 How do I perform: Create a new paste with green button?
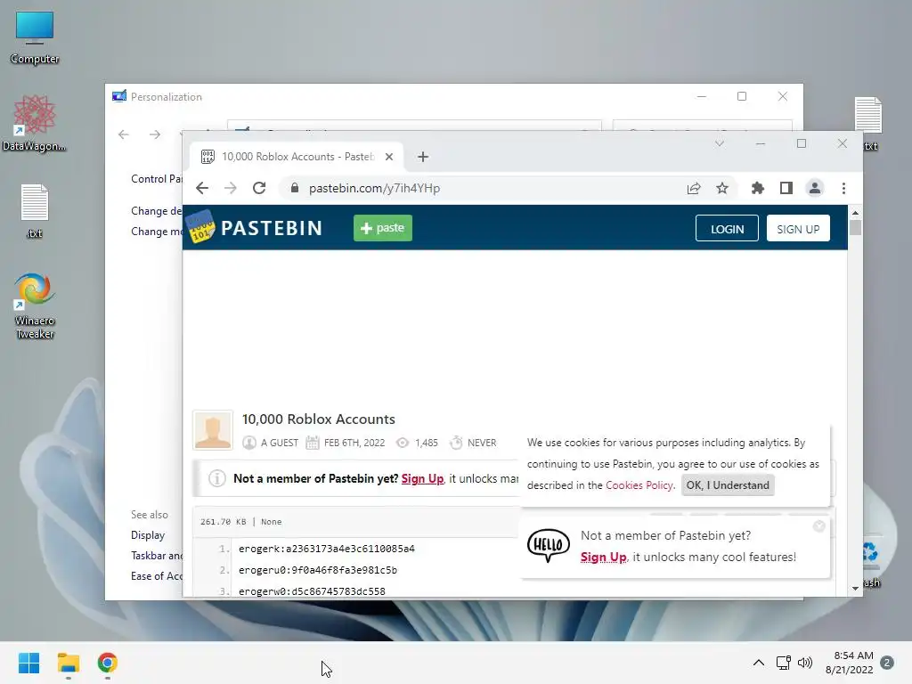(383, 227)
